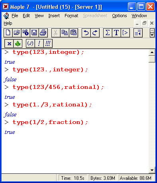Minimize the Maple 7 main window
The image size is (157, 183).
132,6
